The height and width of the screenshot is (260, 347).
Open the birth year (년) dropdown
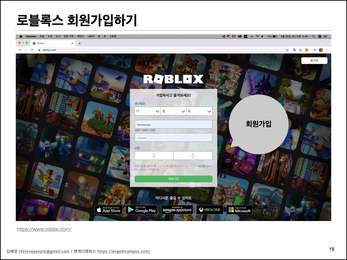pyautogui.click(x=147, y=111)
